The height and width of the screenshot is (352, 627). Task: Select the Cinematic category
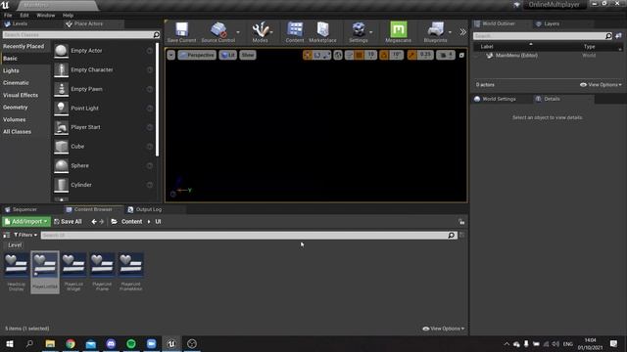tap(16, 83)
